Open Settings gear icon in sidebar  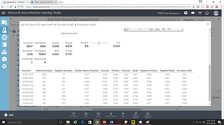[x=4, y=66]
